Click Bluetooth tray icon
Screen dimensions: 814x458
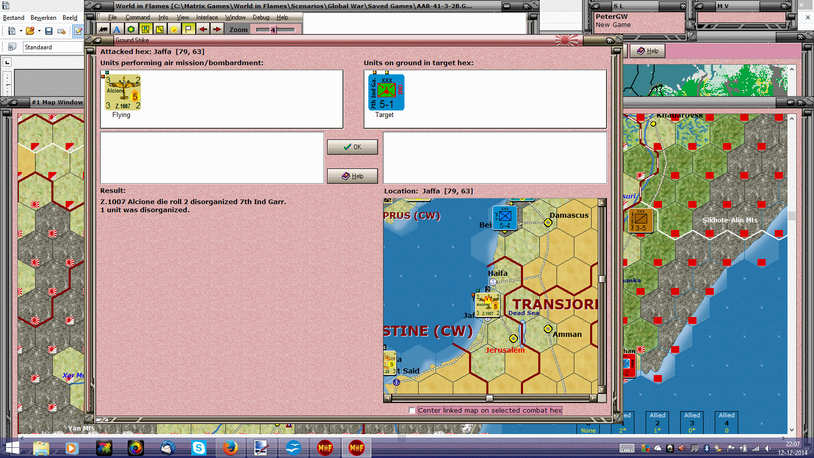[x=706, y=448]
